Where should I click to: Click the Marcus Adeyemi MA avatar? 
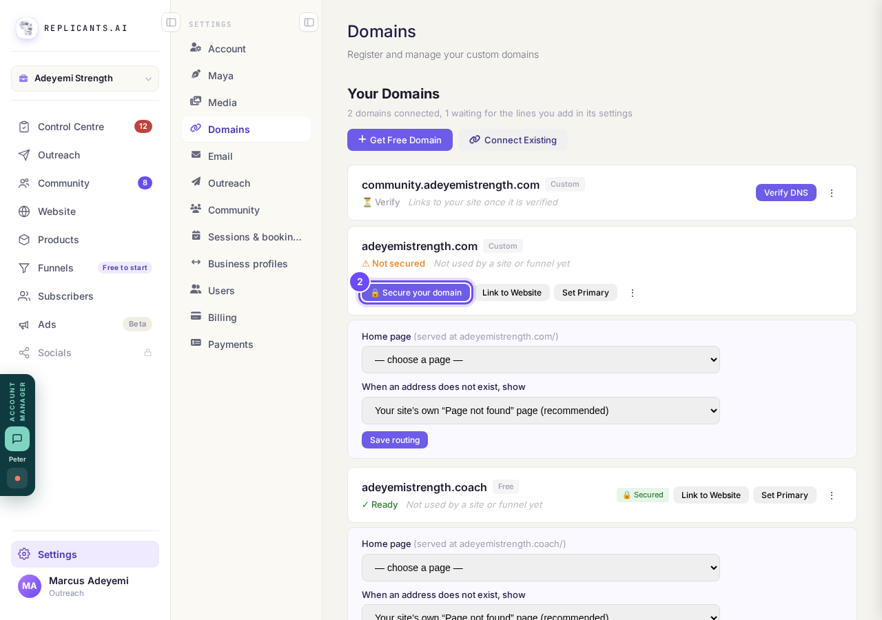pos(30,586)
